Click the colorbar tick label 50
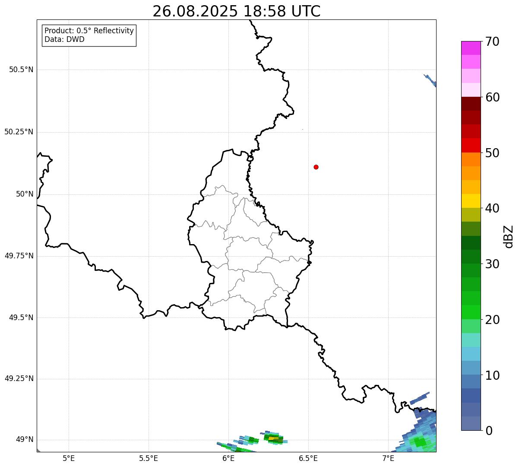This screenshot has height=467, width=519. (492, 153)
